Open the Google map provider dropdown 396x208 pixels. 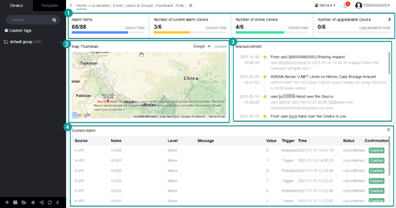(201, 46)
